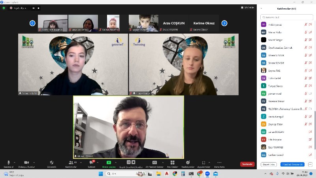Toggle microphone for Murat Sezgin
Screen dimensions: 316x178
pyautogui.click(x=306, y=40)
